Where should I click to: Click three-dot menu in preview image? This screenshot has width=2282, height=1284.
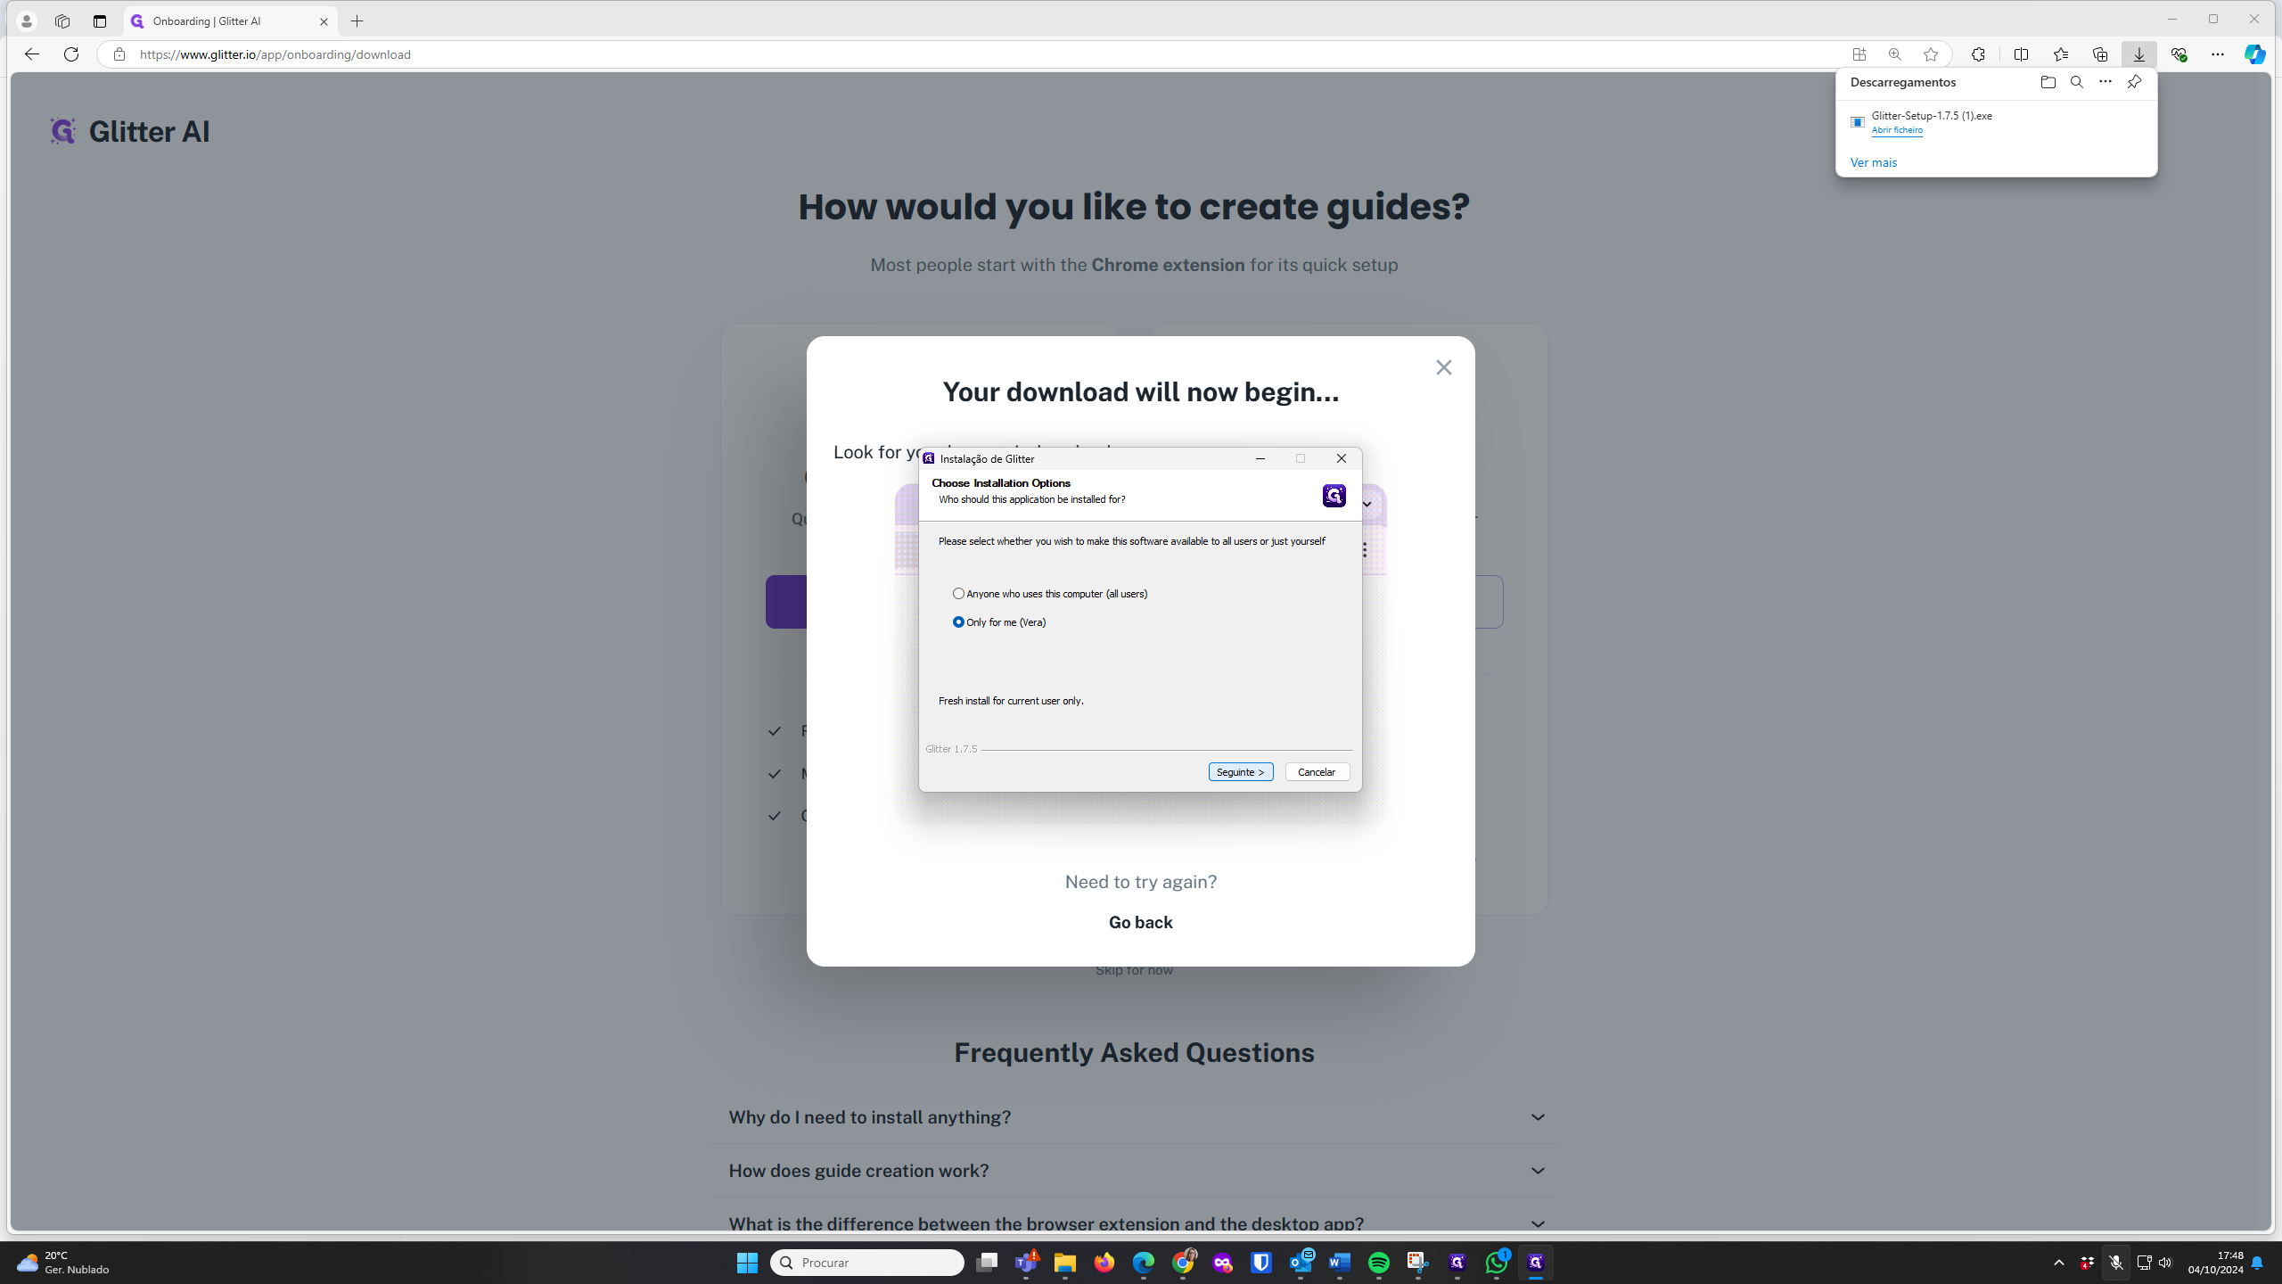pos(1365,549)
